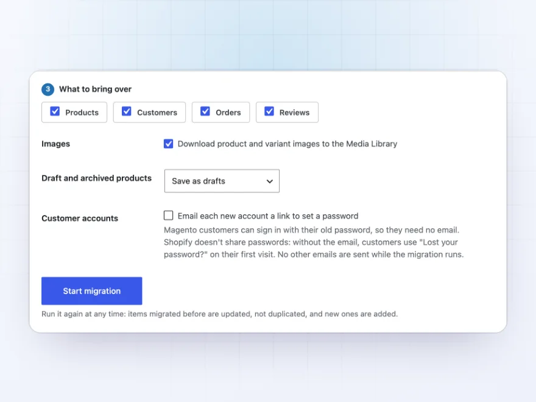The image size is (536, 402).
Task: Toggle download product images checkbox
Action: [x=168, y=144]
